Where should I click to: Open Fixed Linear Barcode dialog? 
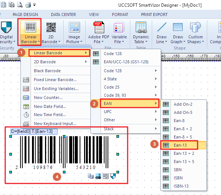56,80
